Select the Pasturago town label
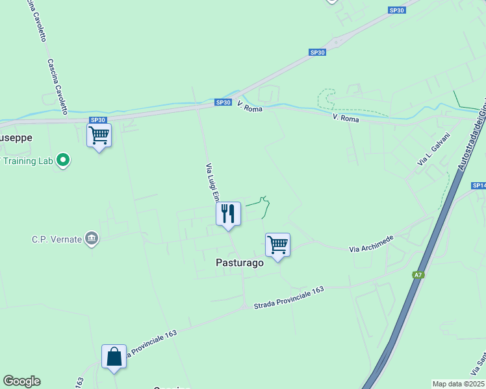 (240, 263)
